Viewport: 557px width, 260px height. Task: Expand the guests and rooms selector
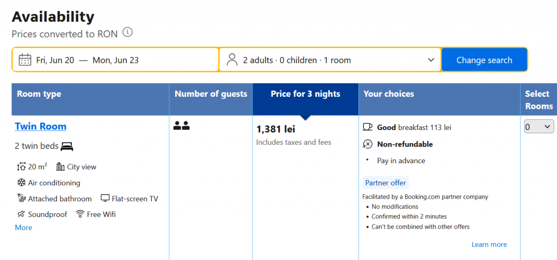tap(431, 60)
